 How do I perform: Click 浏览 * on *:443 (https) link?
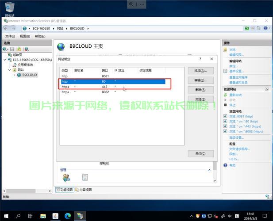point(245,126)
